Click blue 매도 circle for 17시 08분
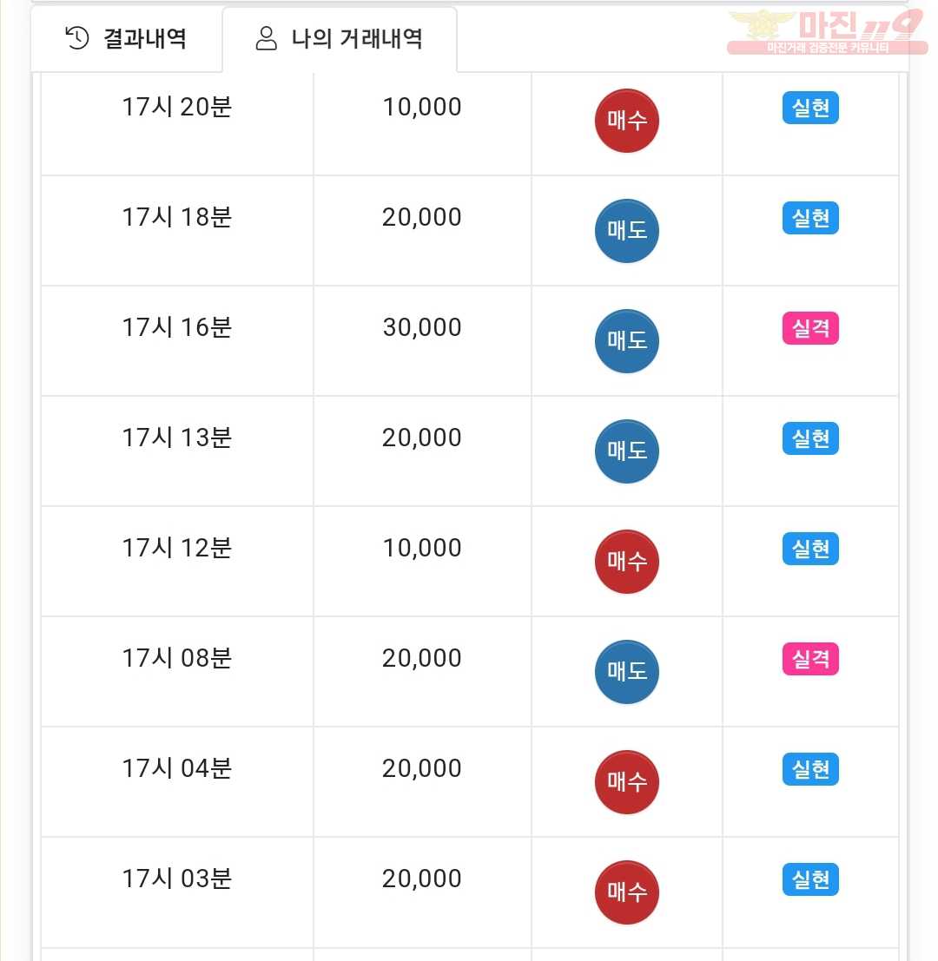 (626, 672)
